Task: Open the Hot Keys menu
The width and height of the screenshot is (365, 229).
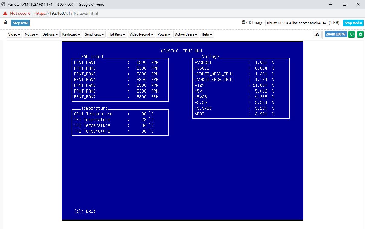Action: coord(117,34)
